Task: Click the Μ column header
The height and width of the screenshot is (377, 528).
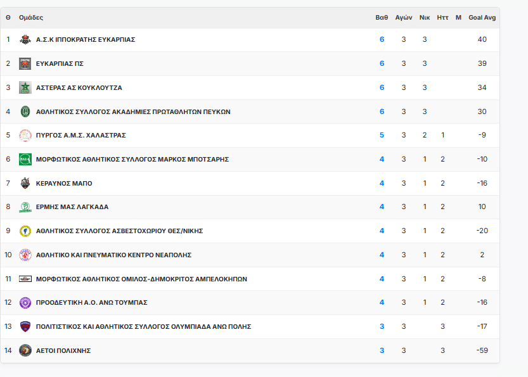Action: 458,18
